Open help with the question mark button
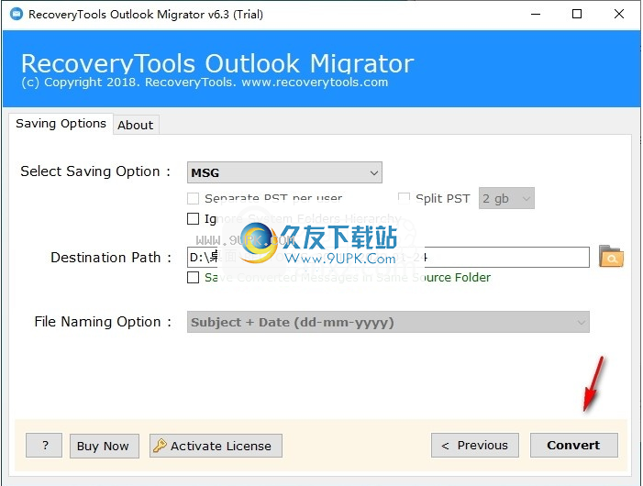 (x=44, y=446)
